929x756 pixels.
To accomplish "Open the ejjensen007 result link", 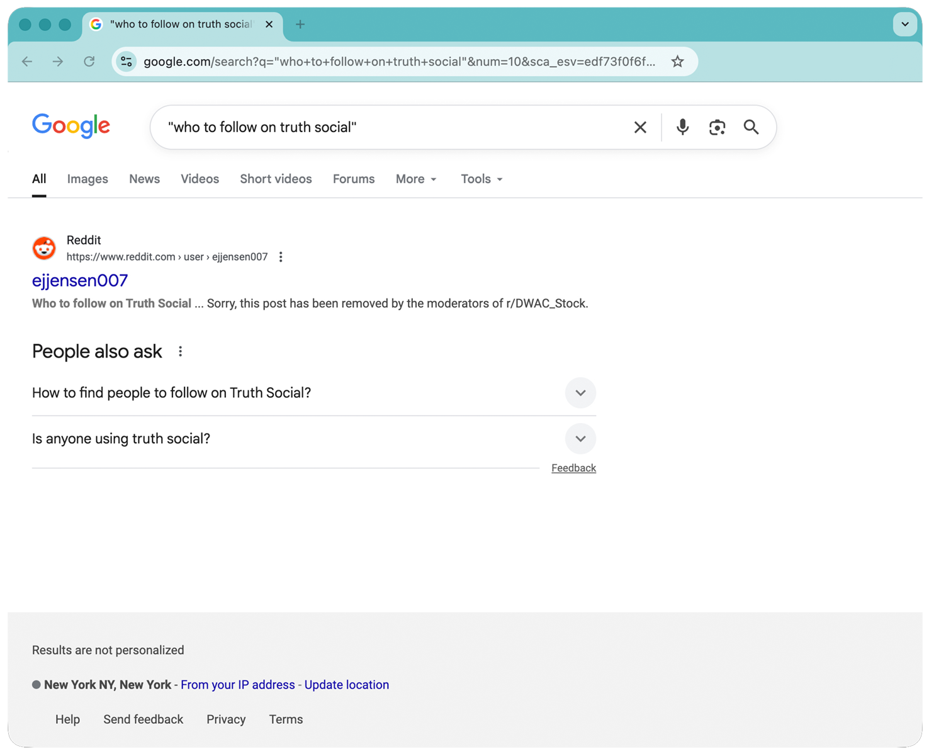I will click(80, 280).
